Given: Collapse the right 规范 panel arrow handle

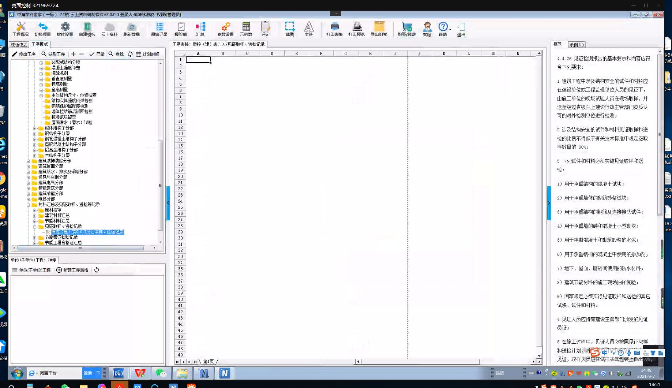Looking at the screenshot, I should [x=549, y=203].
